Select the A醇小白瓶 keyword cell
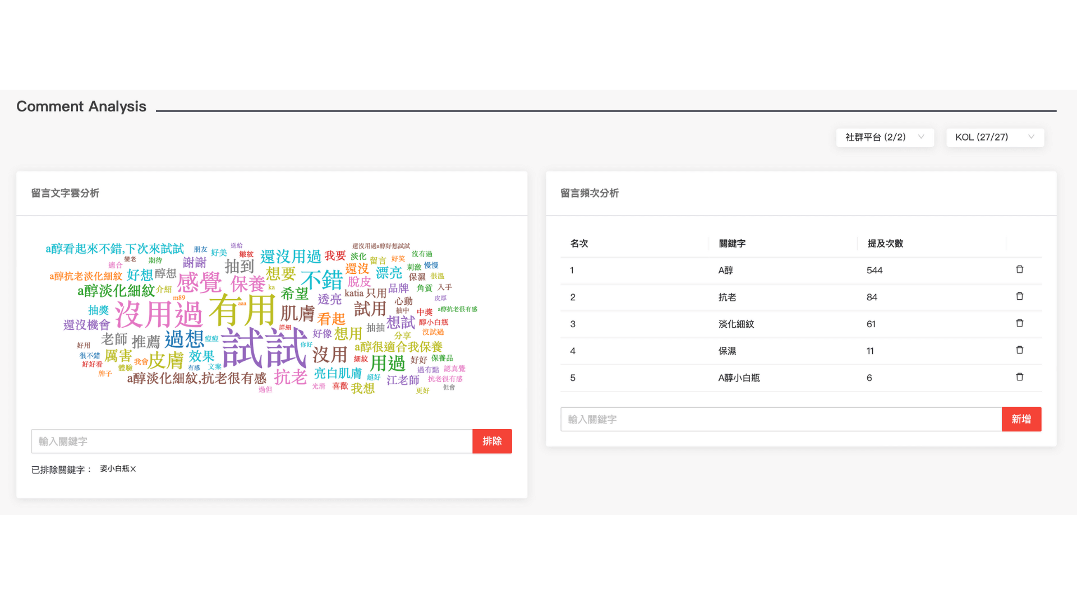This screenshot has height=605, width=1077. [x=739, y=378]
